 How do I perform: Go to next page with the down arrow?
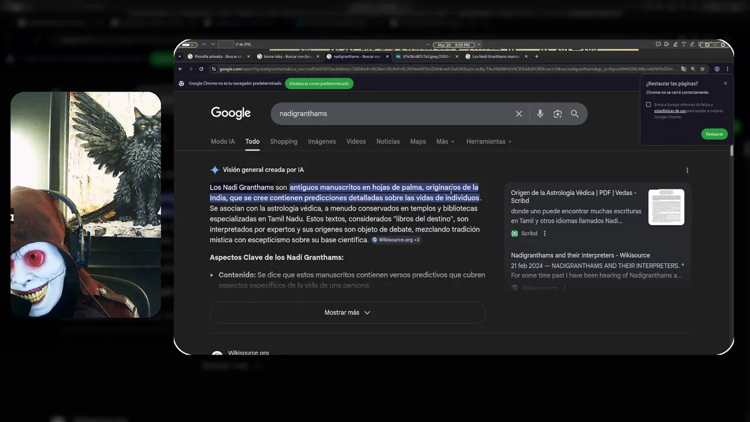(x=213, y=45)
